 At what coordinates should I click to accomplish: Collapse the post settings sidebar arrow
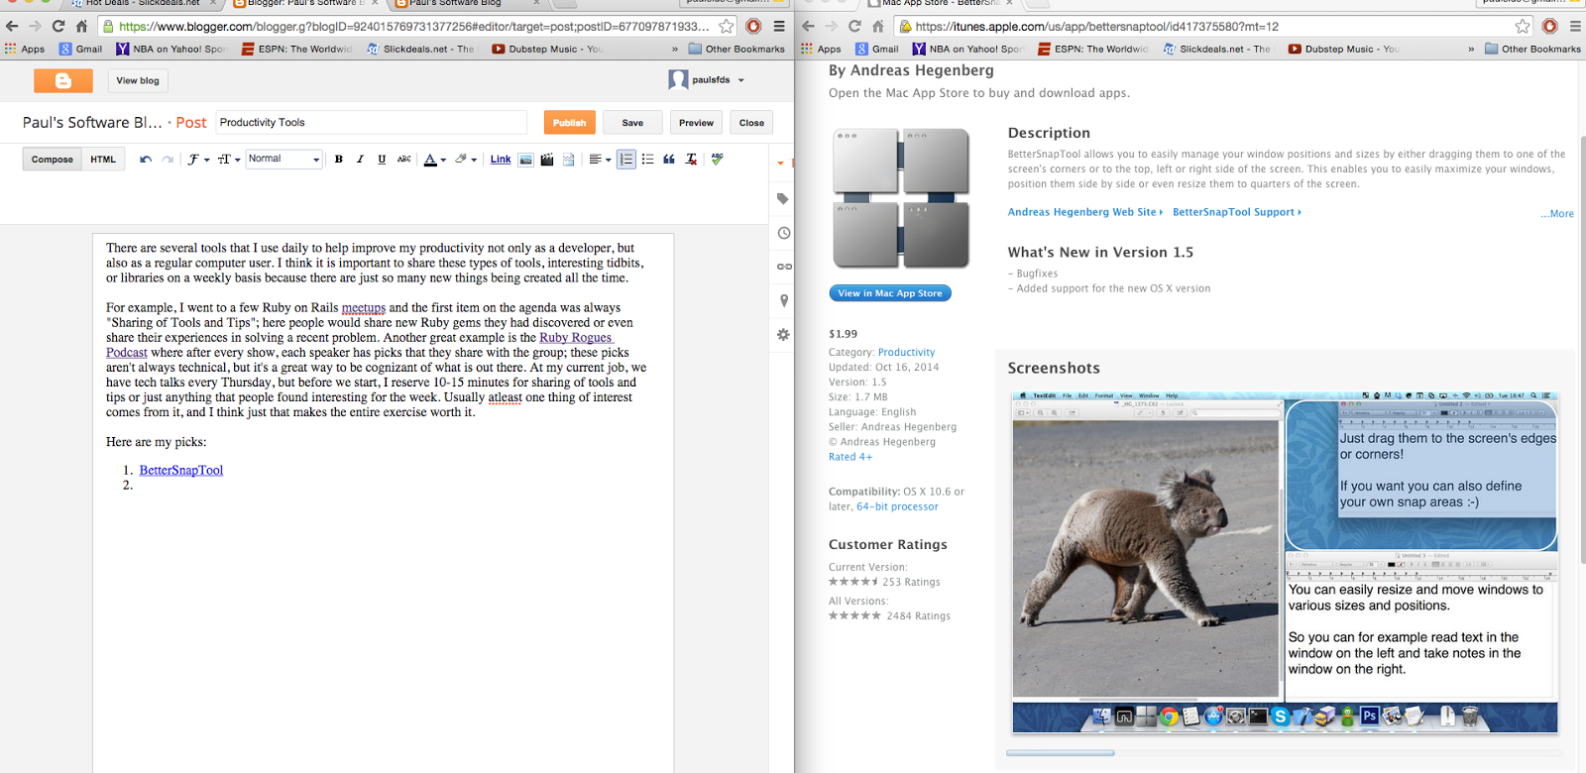pos(780,163)
